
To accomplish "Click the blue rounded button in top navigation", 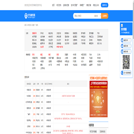I will 105,5.
